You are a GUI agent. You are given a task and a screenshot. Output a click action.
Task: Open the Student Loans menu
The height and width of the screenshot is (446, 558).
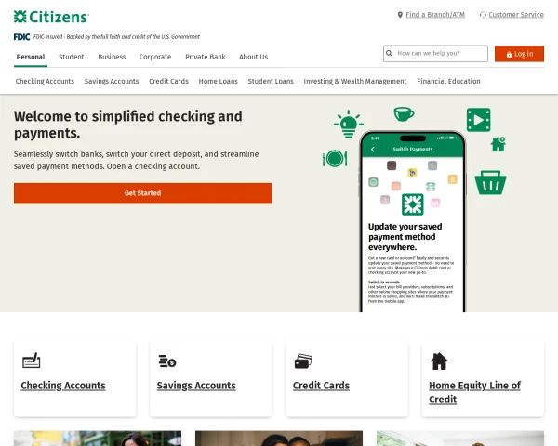(x=271, y=81)
